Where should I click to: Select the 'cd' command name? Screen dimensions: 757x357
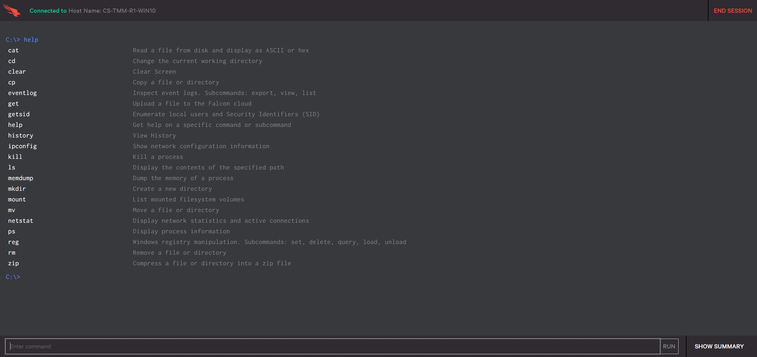click(12, 61)
